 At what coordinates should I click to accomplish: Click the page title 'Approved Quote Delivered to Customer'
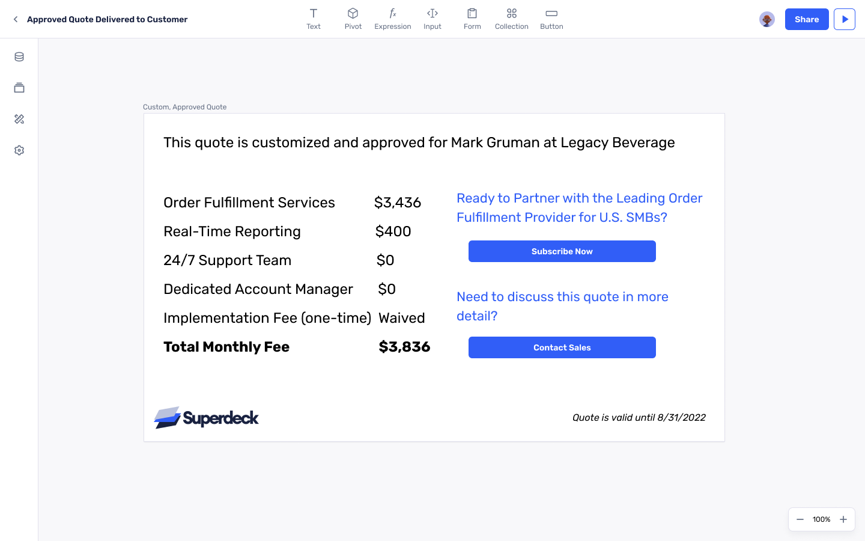click(107, 19)
